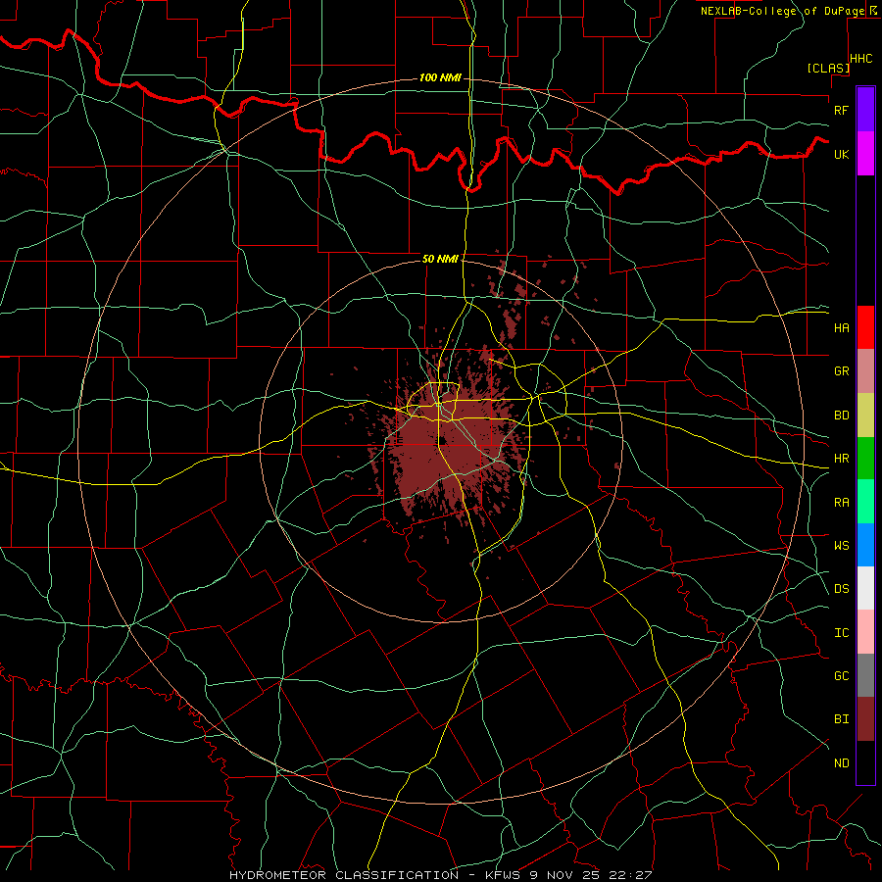Click the UK legend label
Image resolution: width=882 pixels, height=882 pixels.
coord(842,154)
